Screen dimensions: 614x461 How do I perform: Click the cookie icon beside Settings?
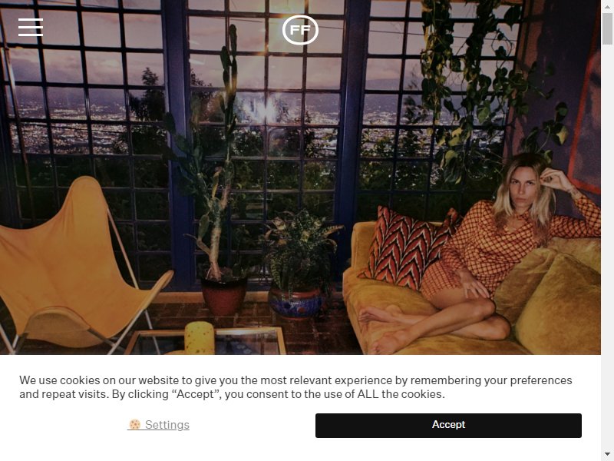pyautogui.click(x=135, y=424)
